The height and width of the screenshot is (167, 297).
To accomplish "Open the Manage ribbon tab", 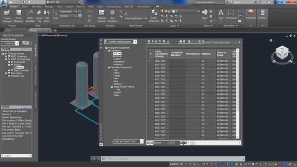I will [49, 6].
